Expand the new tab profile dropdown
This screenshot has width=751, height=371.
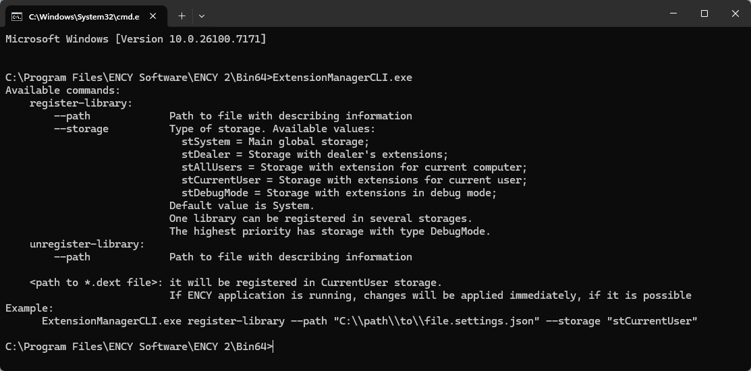tap(201, 16)
